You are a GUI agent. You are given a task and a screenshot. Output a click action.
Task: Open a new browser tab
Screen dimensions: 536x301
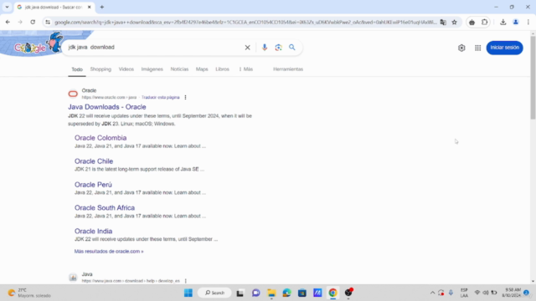102,7
